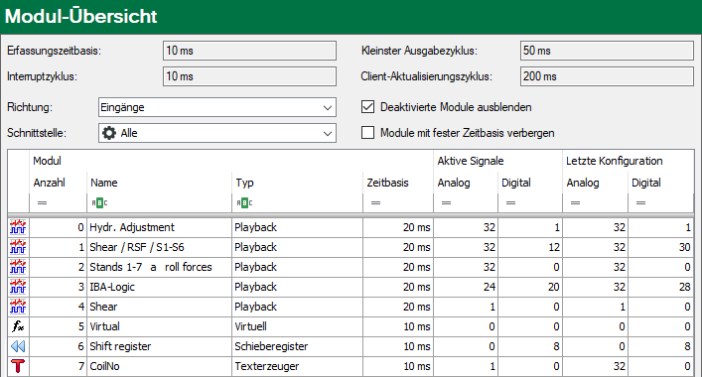Click the playback icon of Shear / RSF / S1-S6 row
The image size is (702, 377).
pos(18,247)
